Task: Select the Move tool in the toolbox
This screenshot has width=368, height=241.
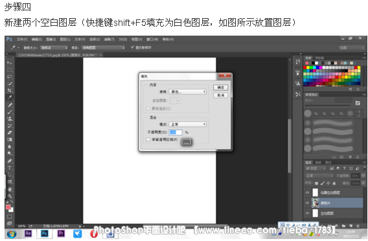Action: coord(9,63)
